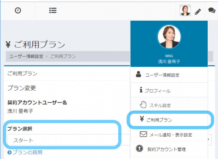Select スキル設定 from the user menu
Viewport: 218px width, 159px height.
169,105
